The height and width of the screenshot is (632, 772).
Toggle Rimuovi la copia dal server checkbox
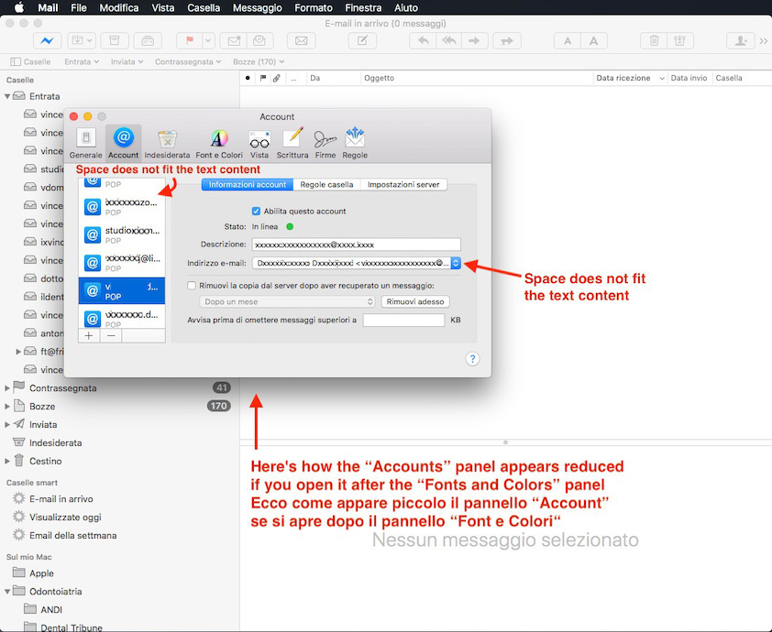pyautogui.click(x=192, y=285)
